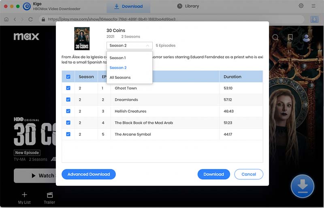Viewport: 324px width, 208px height.
Task: Switch to the Library tab
Action: [x=188, y=6]
